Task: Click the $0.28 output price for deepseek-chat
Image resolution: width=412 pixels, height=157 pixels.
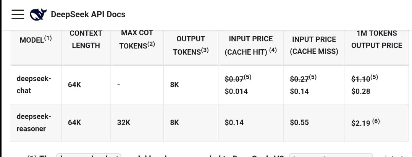Action: pyautogui.click(x=361, y=91)
